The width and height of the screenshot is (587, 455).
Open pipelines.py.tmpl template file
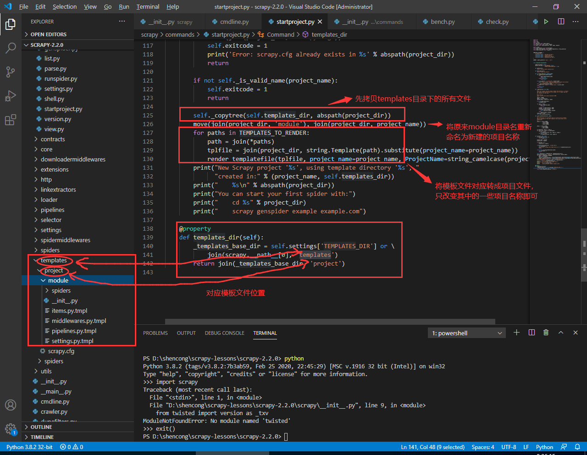pos(74,331)
